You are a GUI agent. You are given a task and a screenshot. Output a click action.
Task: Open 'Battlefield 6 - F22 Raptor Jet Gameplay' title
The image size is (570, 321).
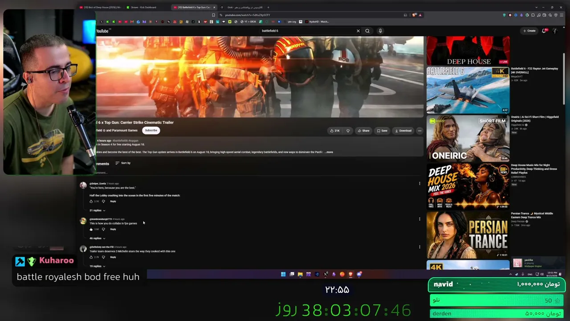pyautogui.click(x=534, y=70)
